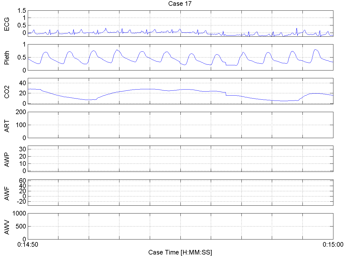The height and width of the screenshot is (260, 347).
Task: Click inside the empty AWV plot area
Action: pos(180,226)
